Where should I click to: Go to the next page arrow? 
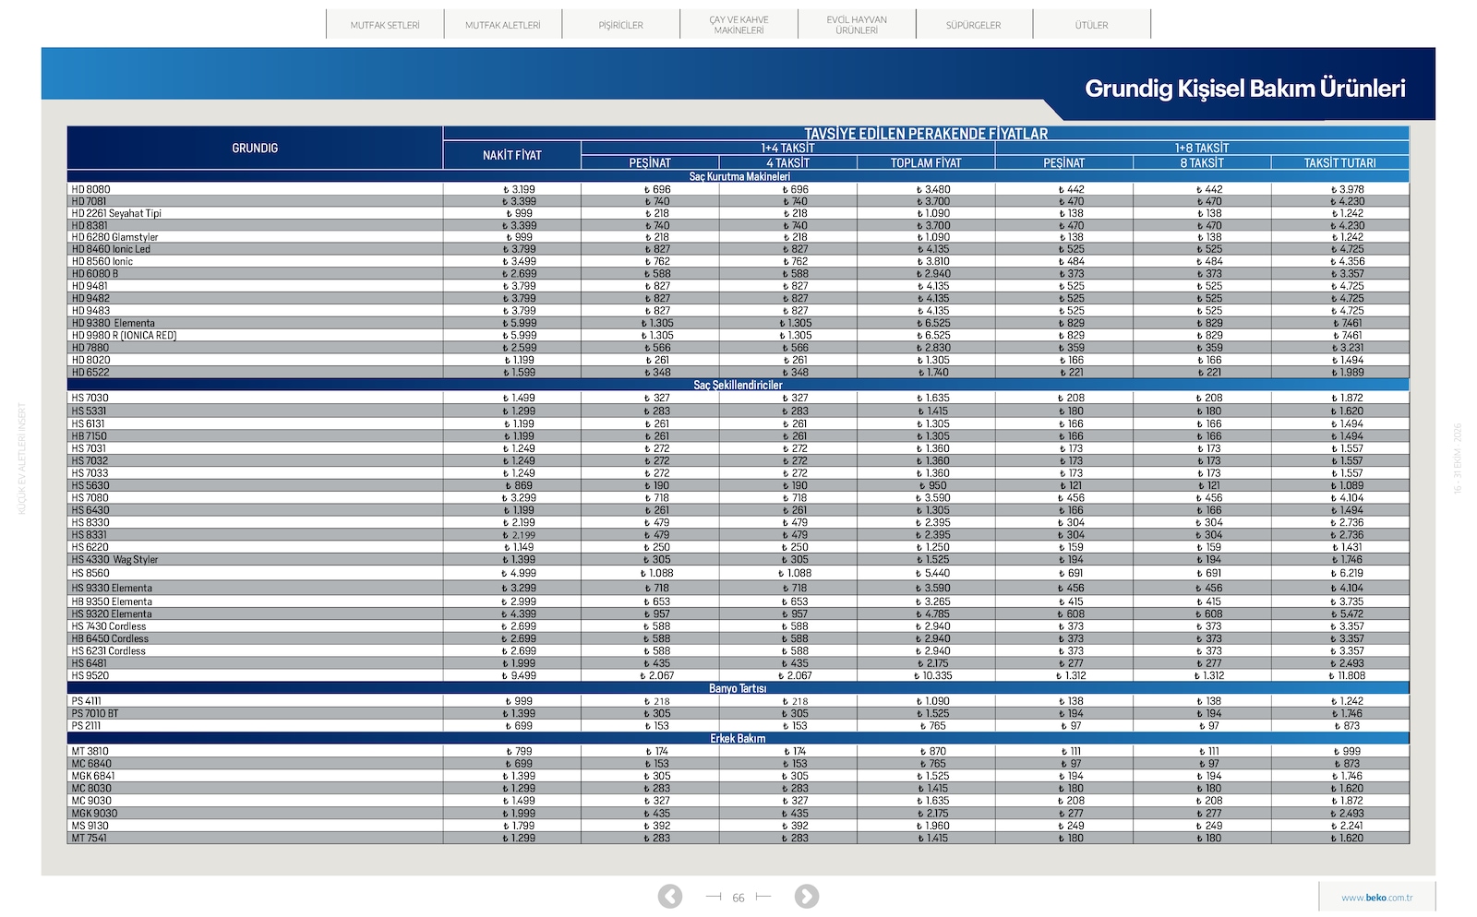point(806,896)
